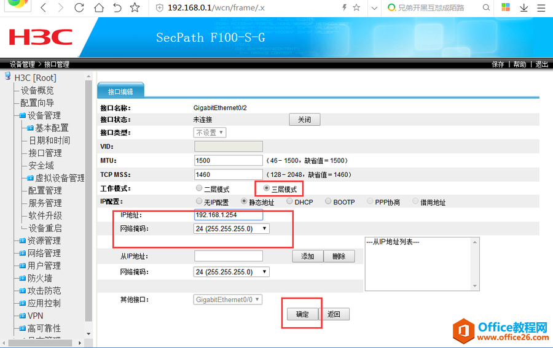This screenshot has width=553, height=348.
Task: Click the TCP MSS input field
Action: click(x=229, y=175)
